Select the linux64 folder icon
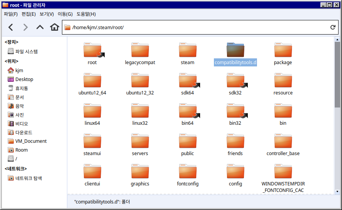The height and width of the screenshot is (210, 342). (x=92, y=111)
